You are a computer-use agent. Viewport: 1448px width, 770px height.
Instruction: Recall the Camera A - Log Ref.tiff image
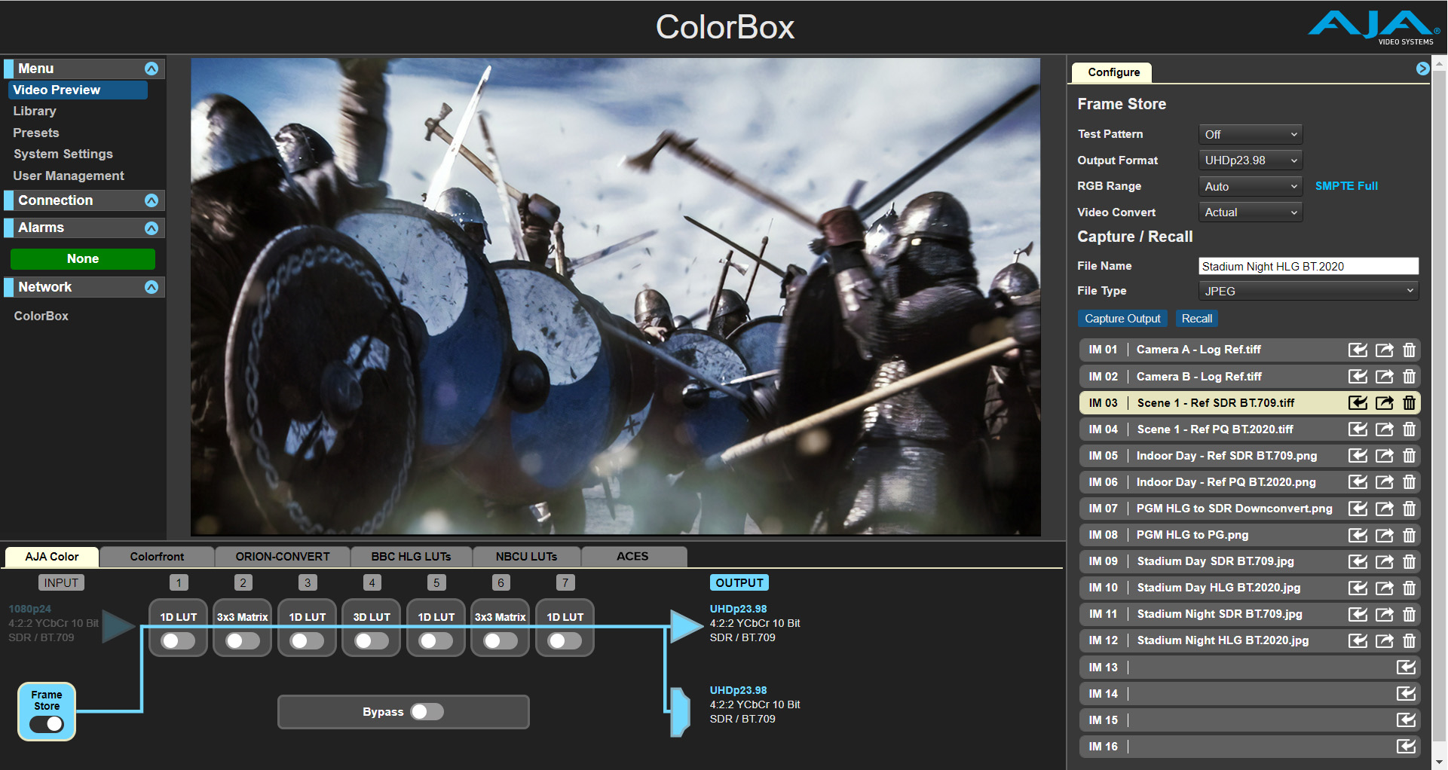coord(1358,350)
